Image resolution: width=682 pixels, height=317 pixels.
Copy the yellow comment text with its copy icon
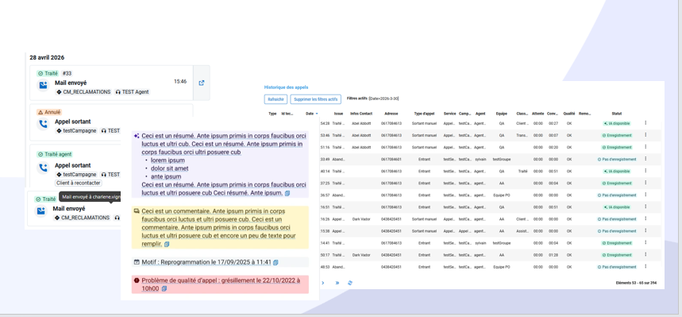tap(167, 244)
